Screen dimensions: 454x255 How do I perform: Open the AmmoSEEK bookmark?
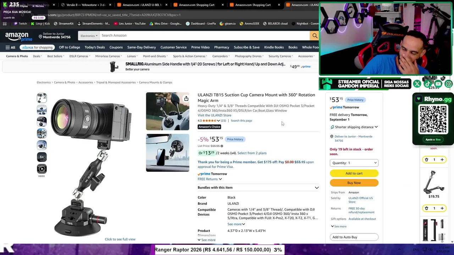[249, 24]
